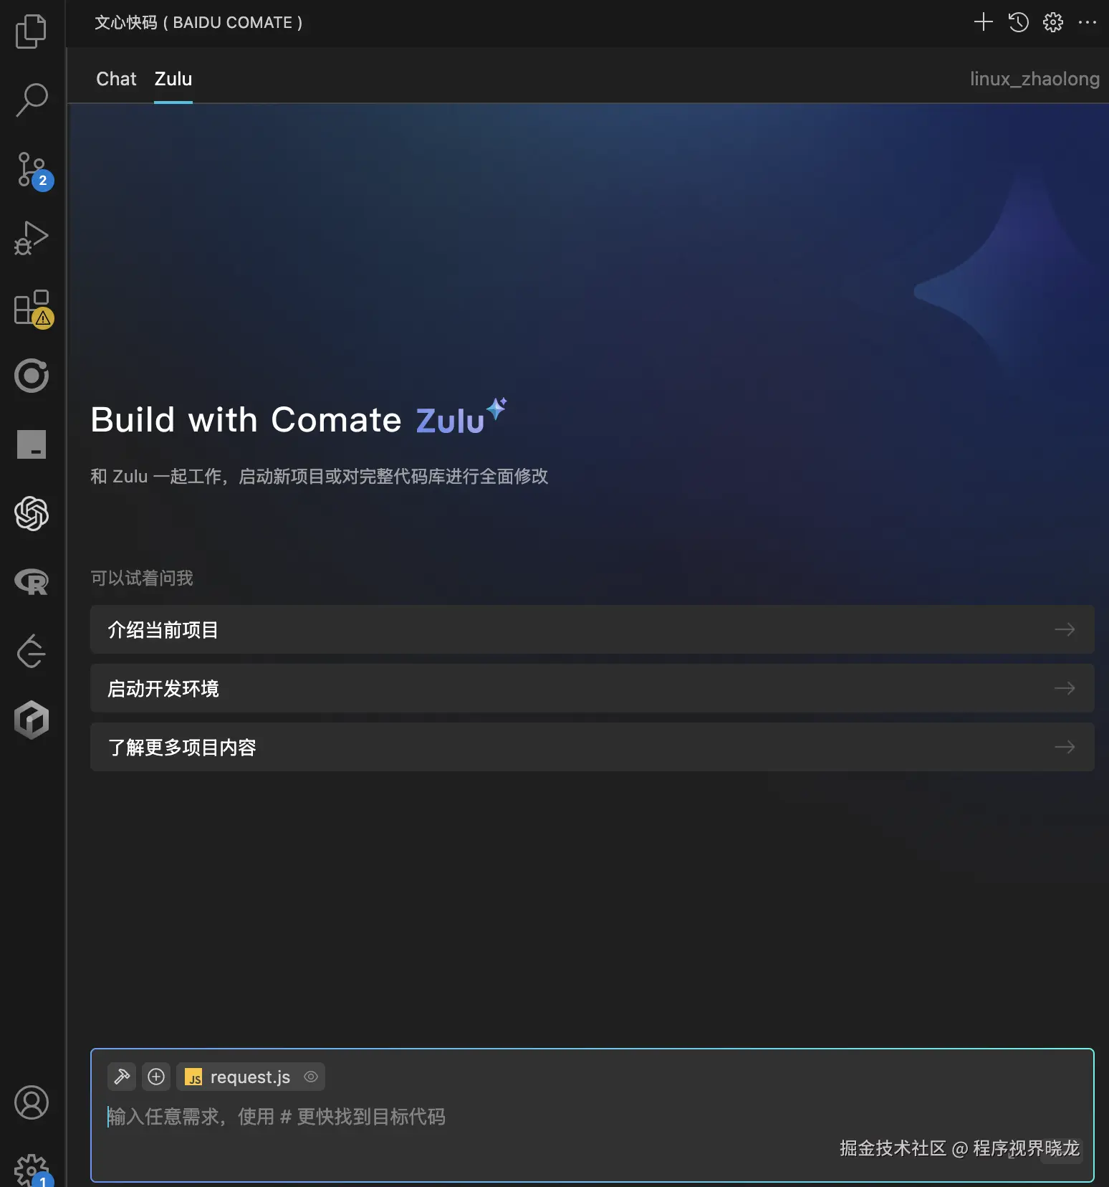Open the more actions ellipsis menu

(x=1087, y=22)
